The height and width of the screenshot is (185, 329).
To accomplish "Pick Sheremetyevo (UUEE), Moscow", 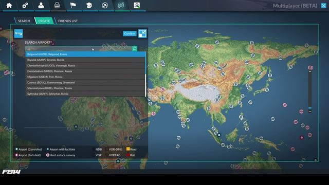I will point(85,88).
